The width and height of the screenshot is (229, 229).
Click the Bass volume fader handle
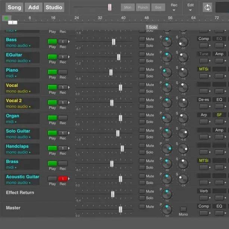tap(113, 42)
